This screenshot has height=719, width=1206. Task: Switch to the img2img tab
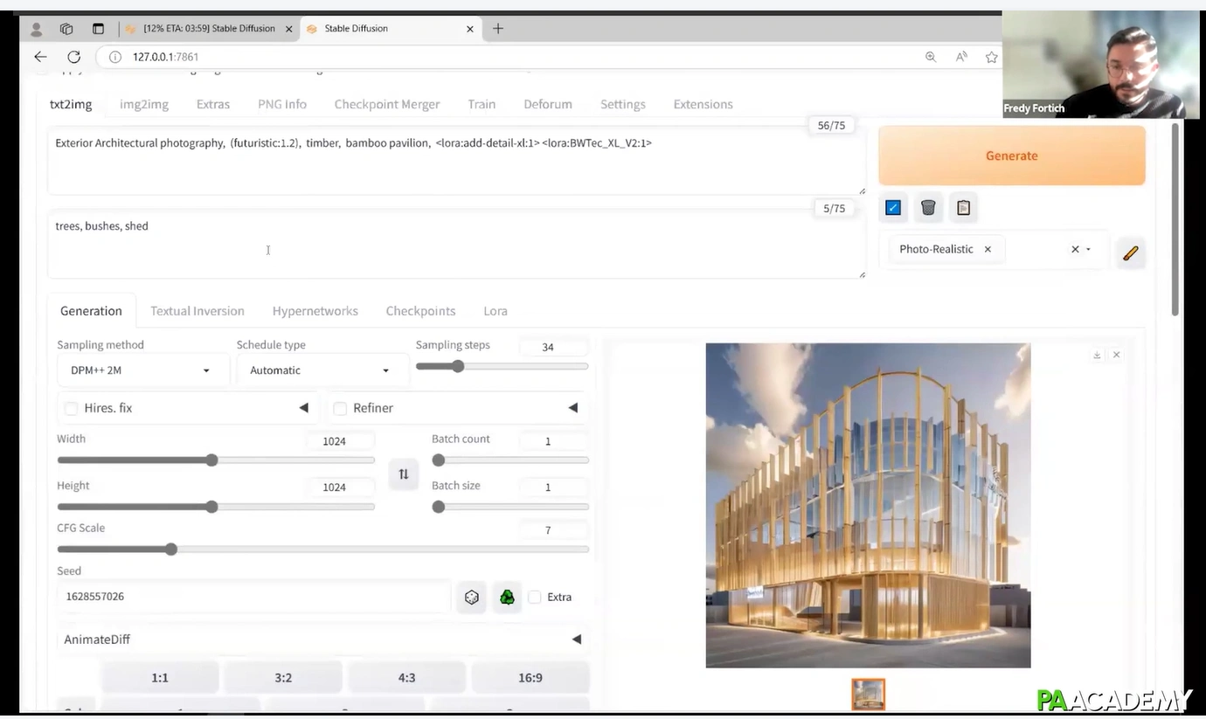(x=144, y=104)
